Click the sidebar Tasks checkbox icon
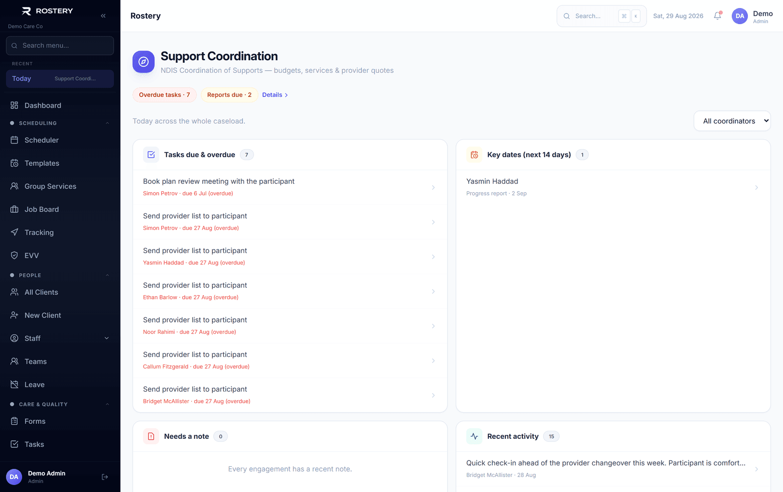Viewport: 783px width, 492px height. 15,444
